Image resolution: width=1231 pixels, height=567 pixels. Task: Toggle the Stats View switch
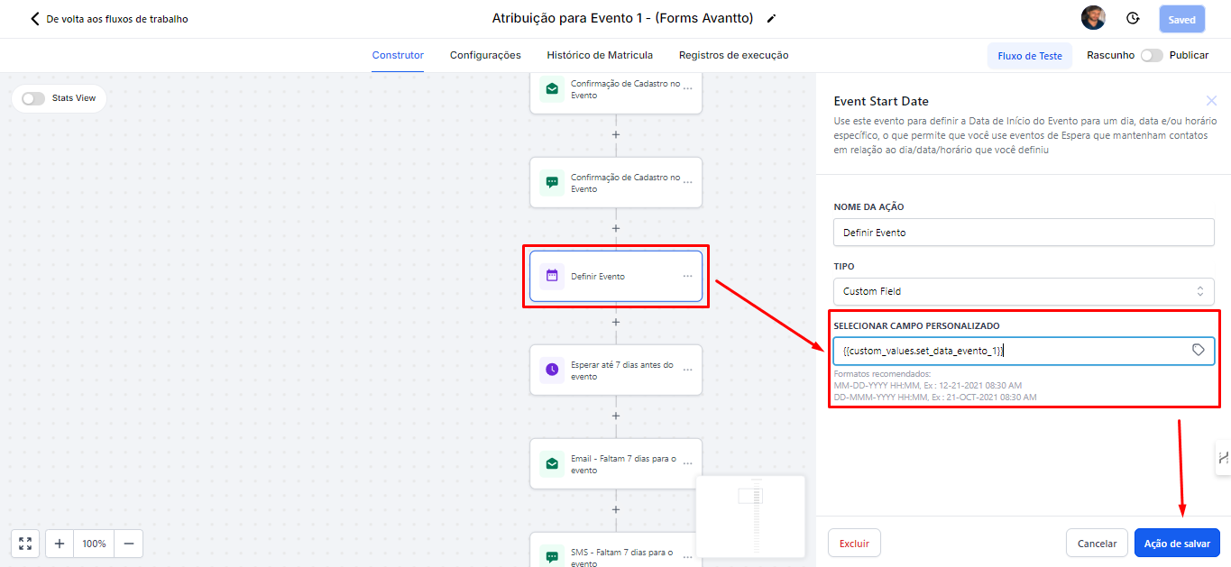click(33, 98)
